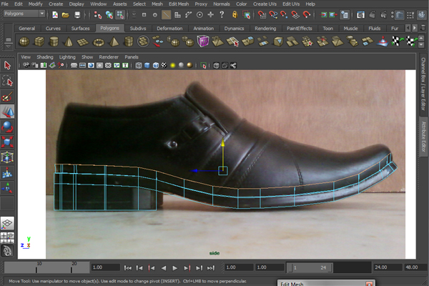This screenshot has width=429, height=286.
Task: Activate the Move tool
Action: pos(7,112)
